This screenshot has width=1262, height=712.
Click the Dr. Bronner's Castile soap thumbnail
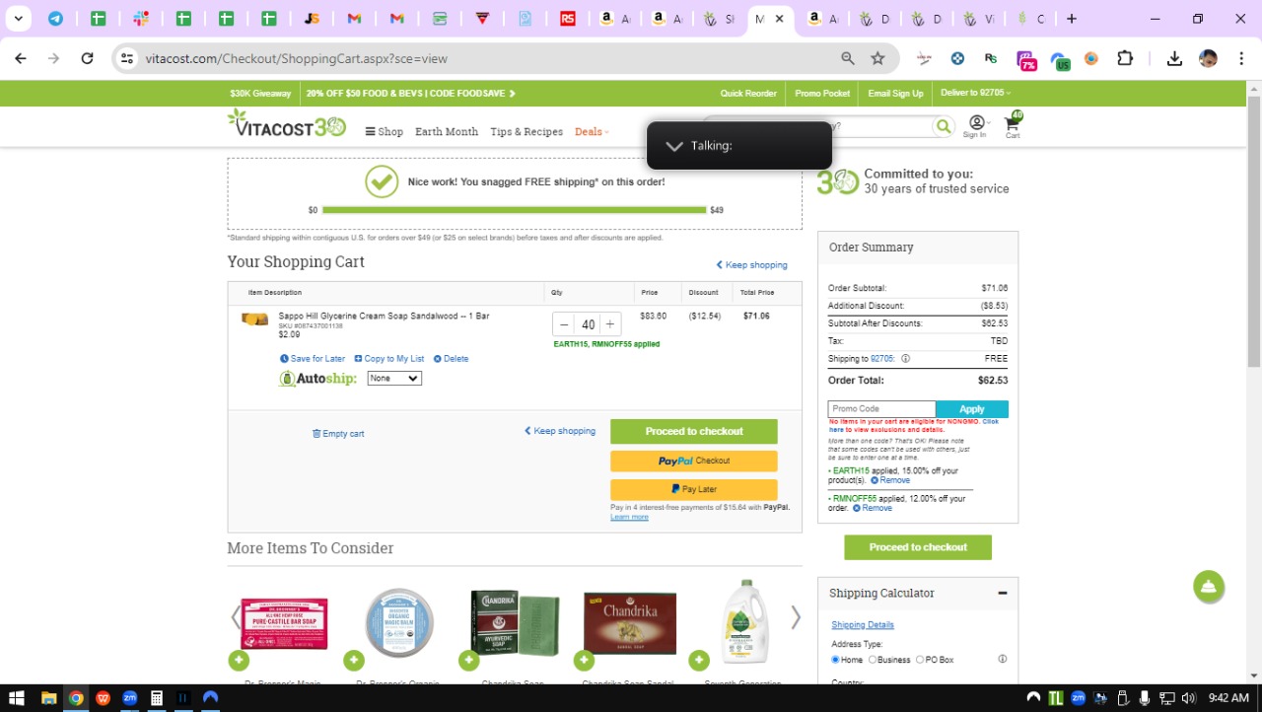(x=284, y=623)
